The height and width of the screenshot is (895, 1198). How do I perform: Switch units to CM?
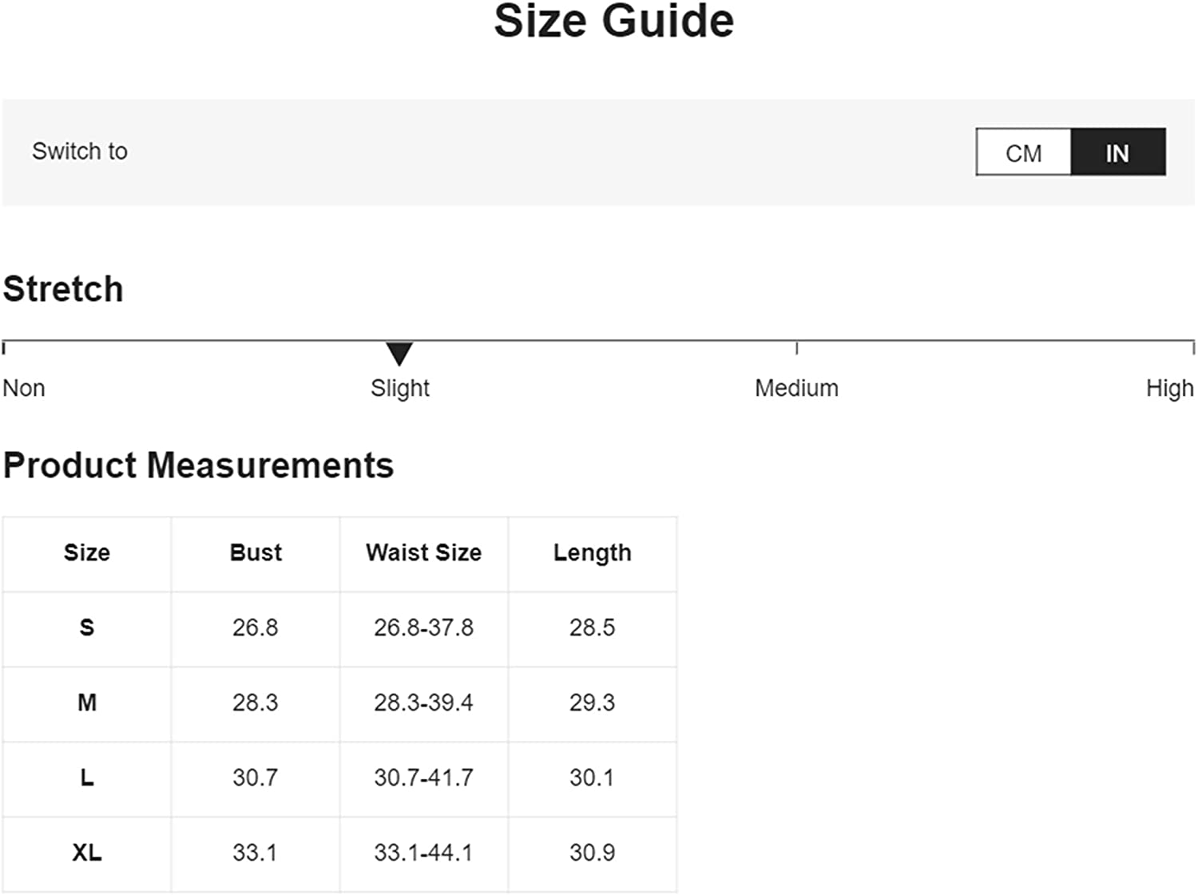click(1023, 152)
